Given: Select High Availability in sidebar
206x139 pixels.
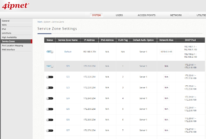Looking at the screenshot, I should tap(9, 37).
